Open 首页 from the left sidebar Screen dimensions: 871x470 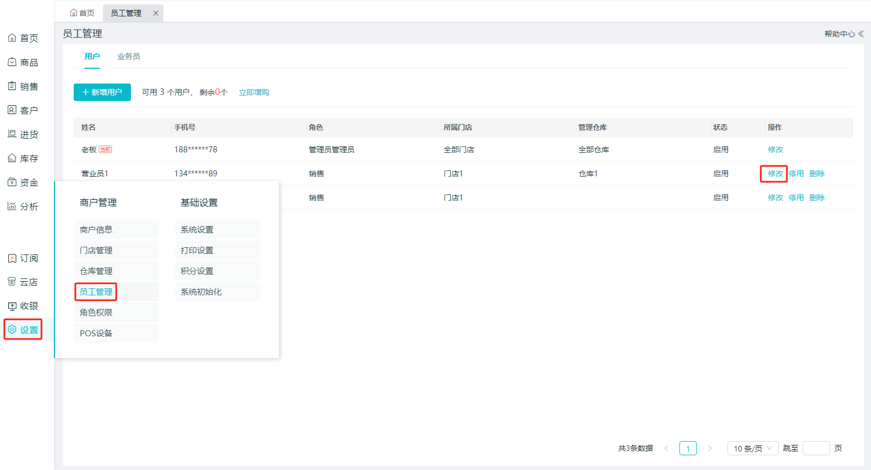(x=23, y=38)
